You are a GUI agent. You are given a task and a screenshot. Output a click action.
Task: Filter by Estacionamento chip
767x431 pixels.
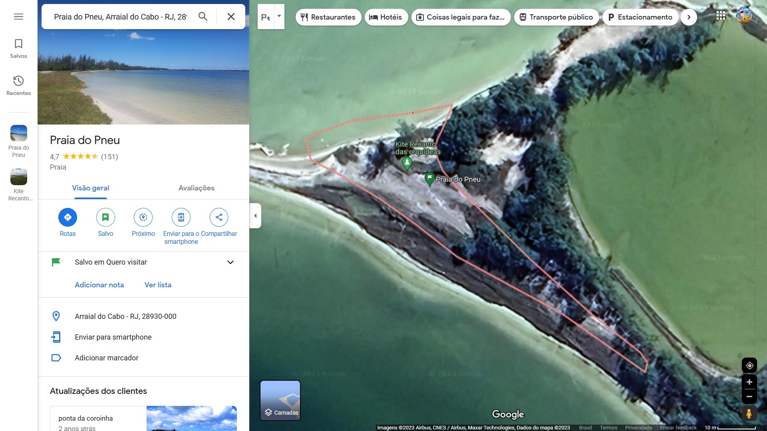pyautogui.click(x=640, y=17)
